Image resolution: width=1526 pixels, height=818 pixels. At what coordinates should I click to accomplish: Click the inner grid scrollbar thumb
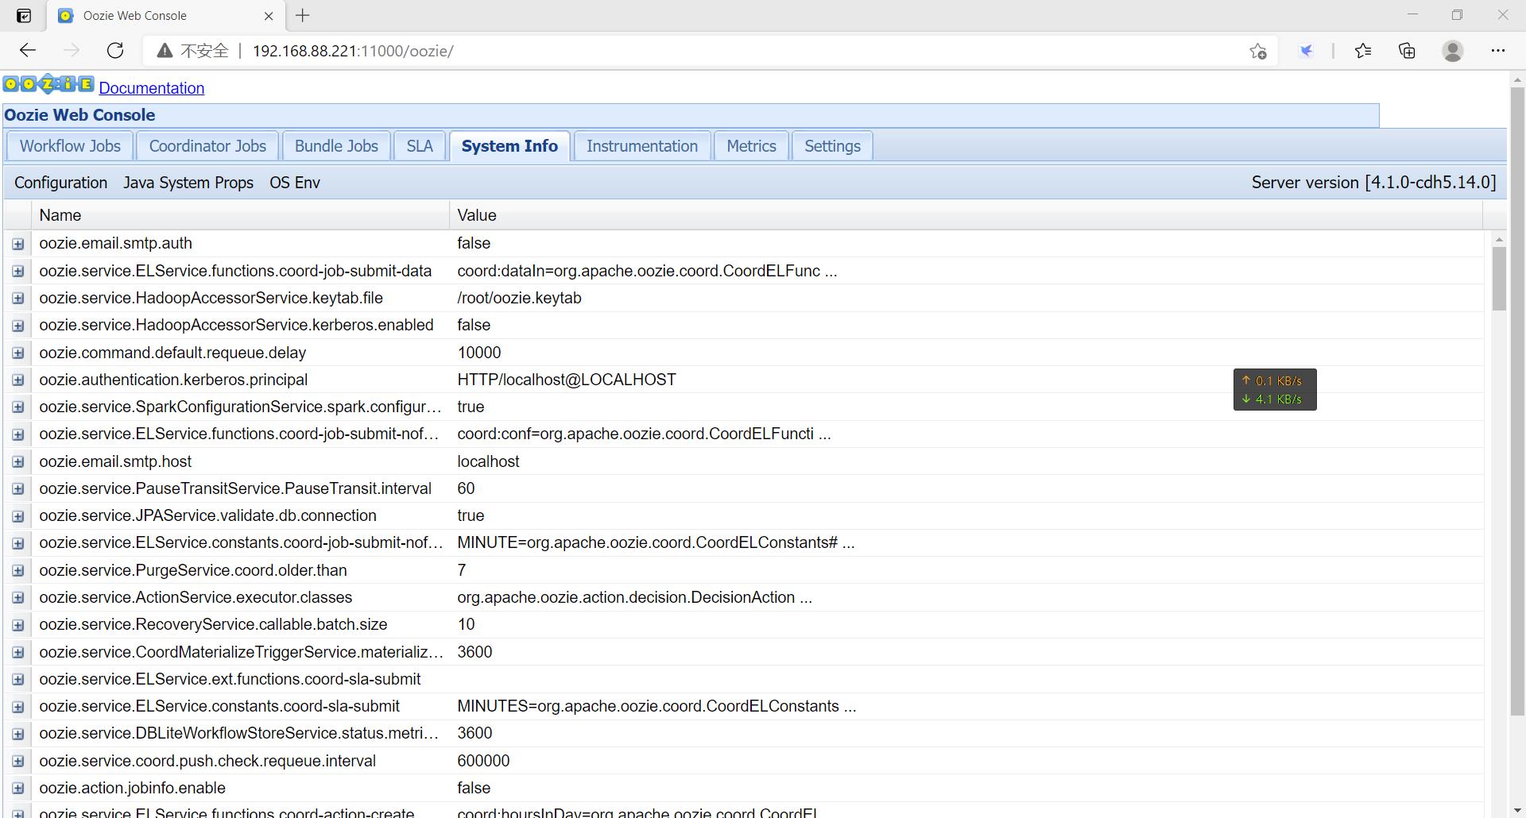point(1499,279)
